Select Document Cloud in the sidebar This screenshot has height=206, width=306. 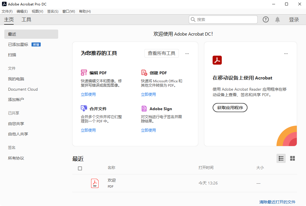[23, 89]
